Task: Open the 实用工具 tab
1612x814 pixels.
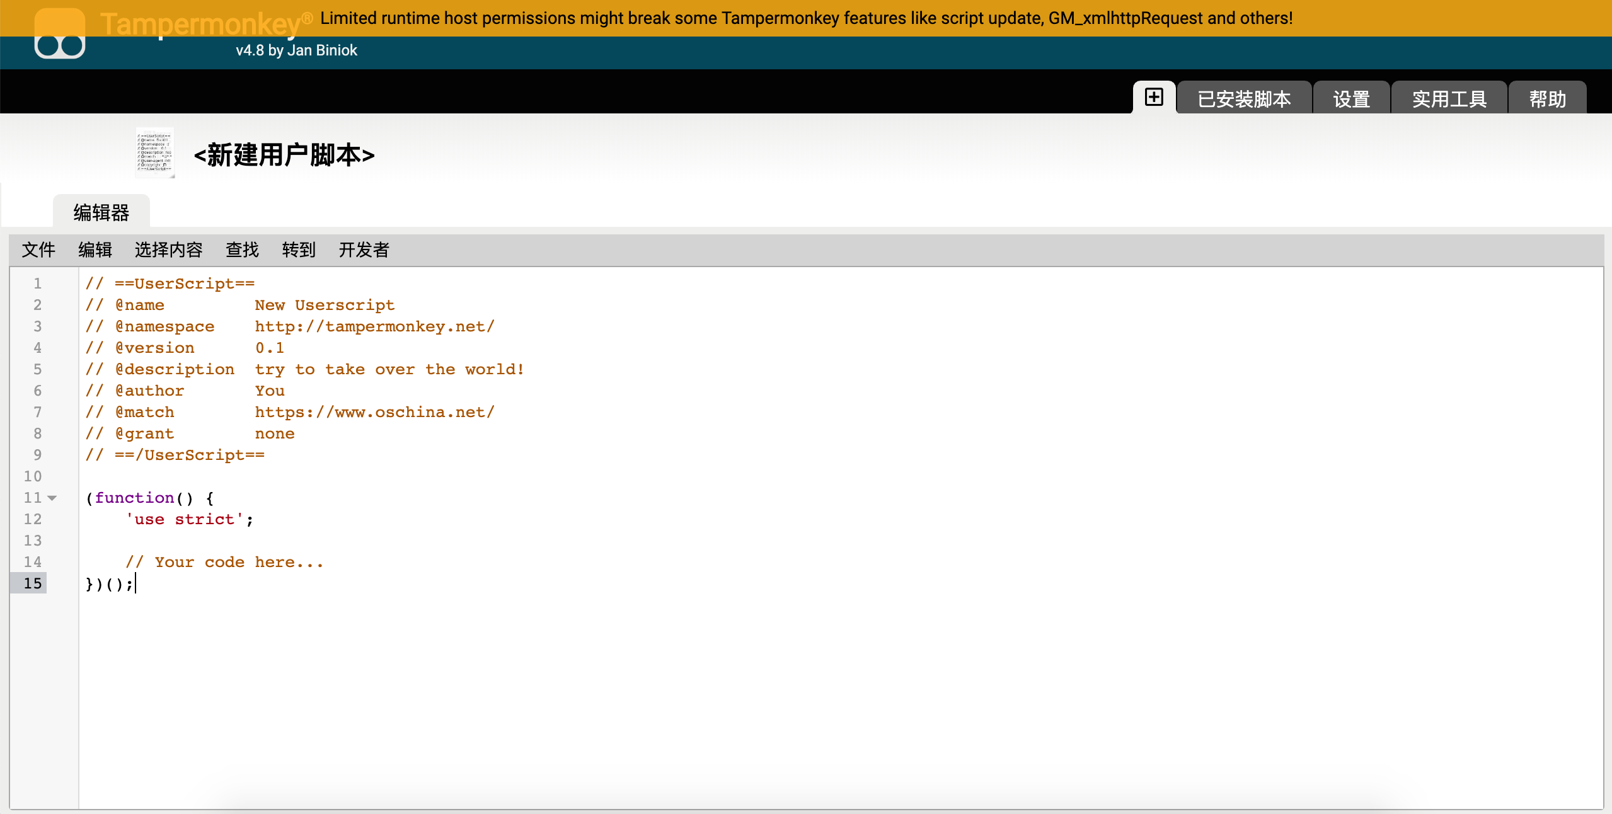Action: pos(1449,99)
